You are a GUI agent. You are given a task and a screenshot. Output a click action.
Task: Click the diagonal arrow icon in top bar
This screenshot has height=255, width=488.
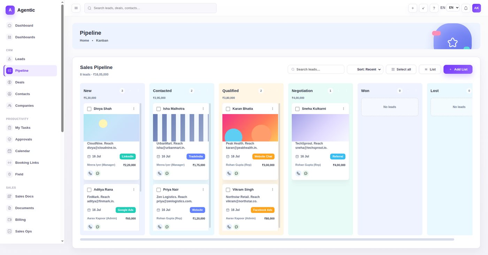[424, 8]
